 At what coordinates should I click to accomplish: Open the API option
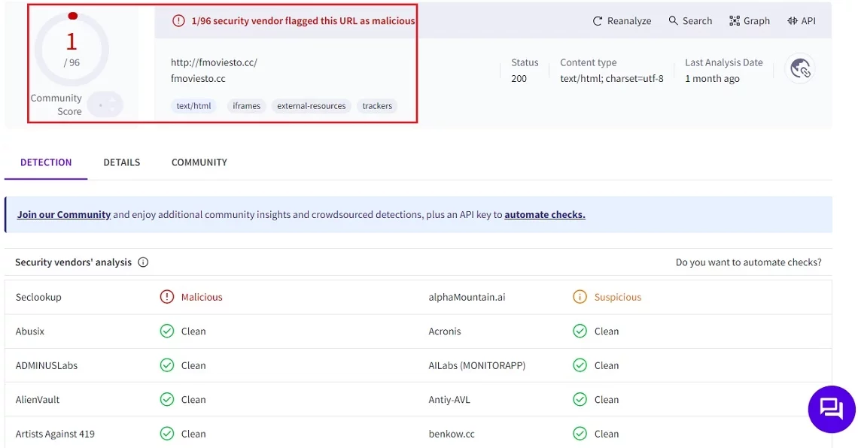[801, 21]
